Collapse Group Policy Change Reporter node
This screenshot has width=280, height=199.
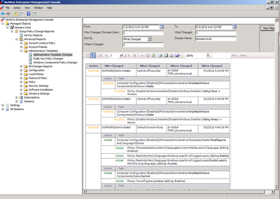point(12,32)
